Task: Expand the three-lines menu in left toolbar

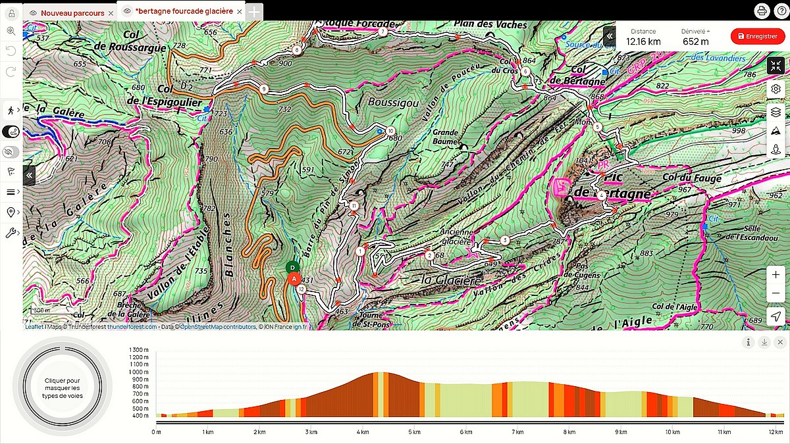Action: pyautogui.click(x=11, y=192)
